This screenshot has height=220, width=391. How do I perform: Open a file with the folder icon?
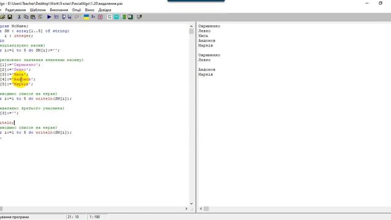coord(2,17)
